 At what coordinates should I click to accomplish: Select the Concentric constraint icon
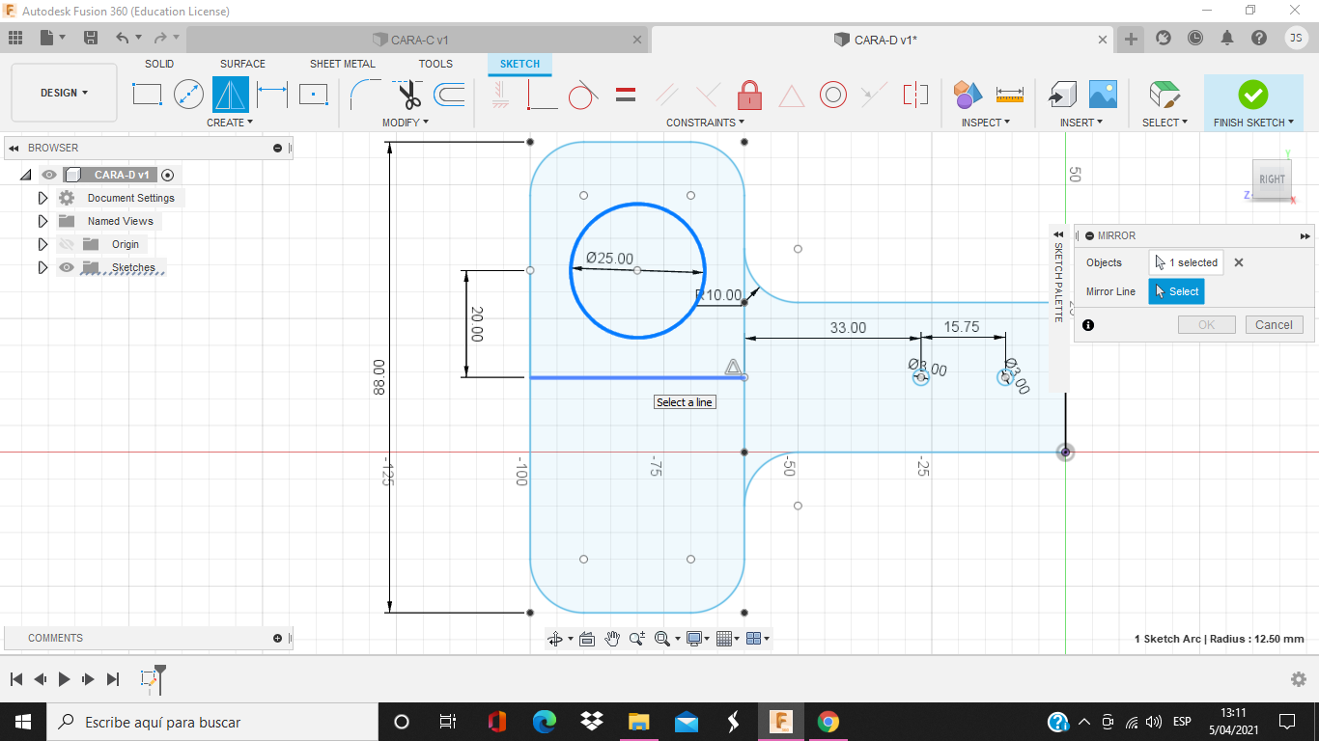click(x=833, y=95)
